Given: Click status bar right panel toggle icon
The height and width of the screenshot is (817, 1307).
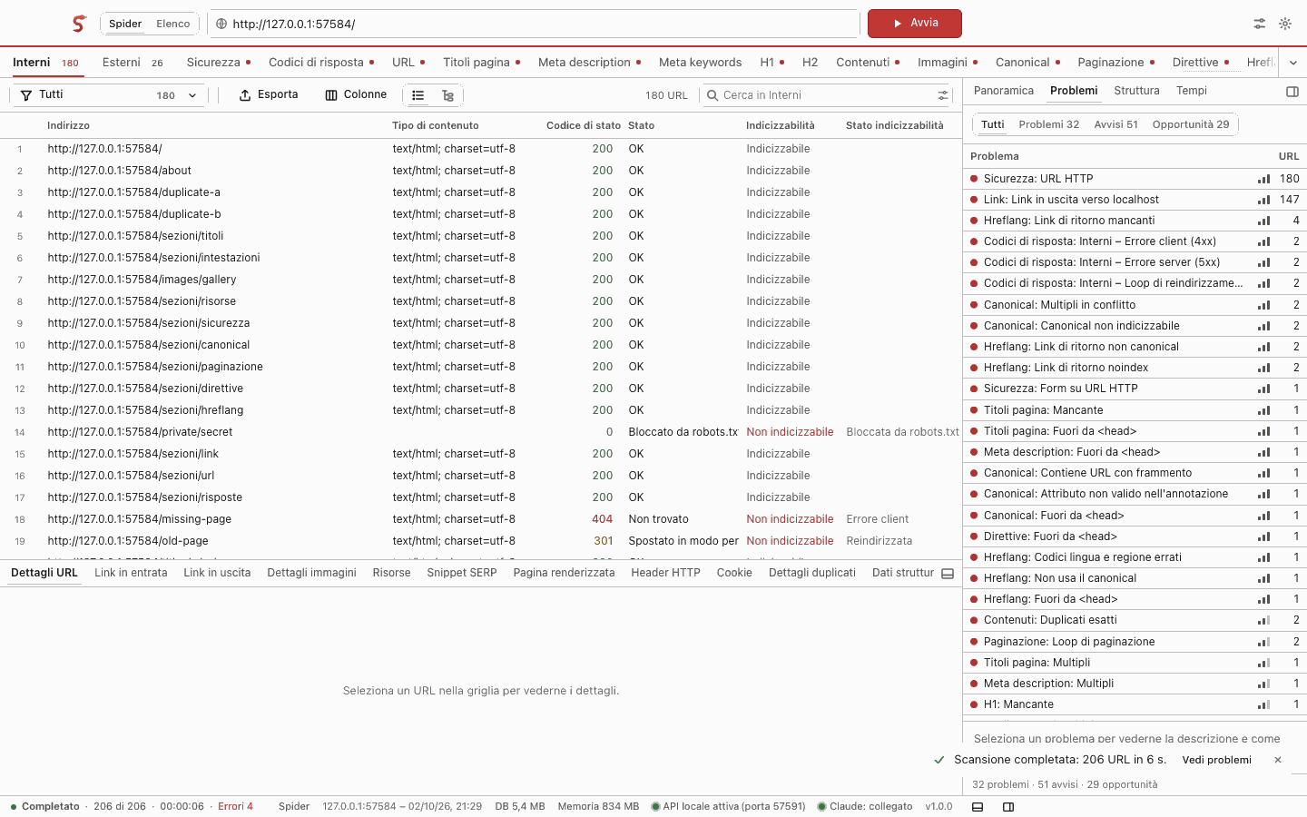Looking at the screenshot, I should (1008, 807).
